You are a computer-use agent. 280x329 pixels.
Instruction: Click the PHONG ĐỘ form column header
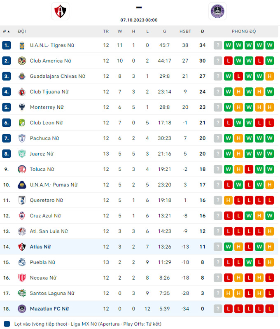point(244,31)
